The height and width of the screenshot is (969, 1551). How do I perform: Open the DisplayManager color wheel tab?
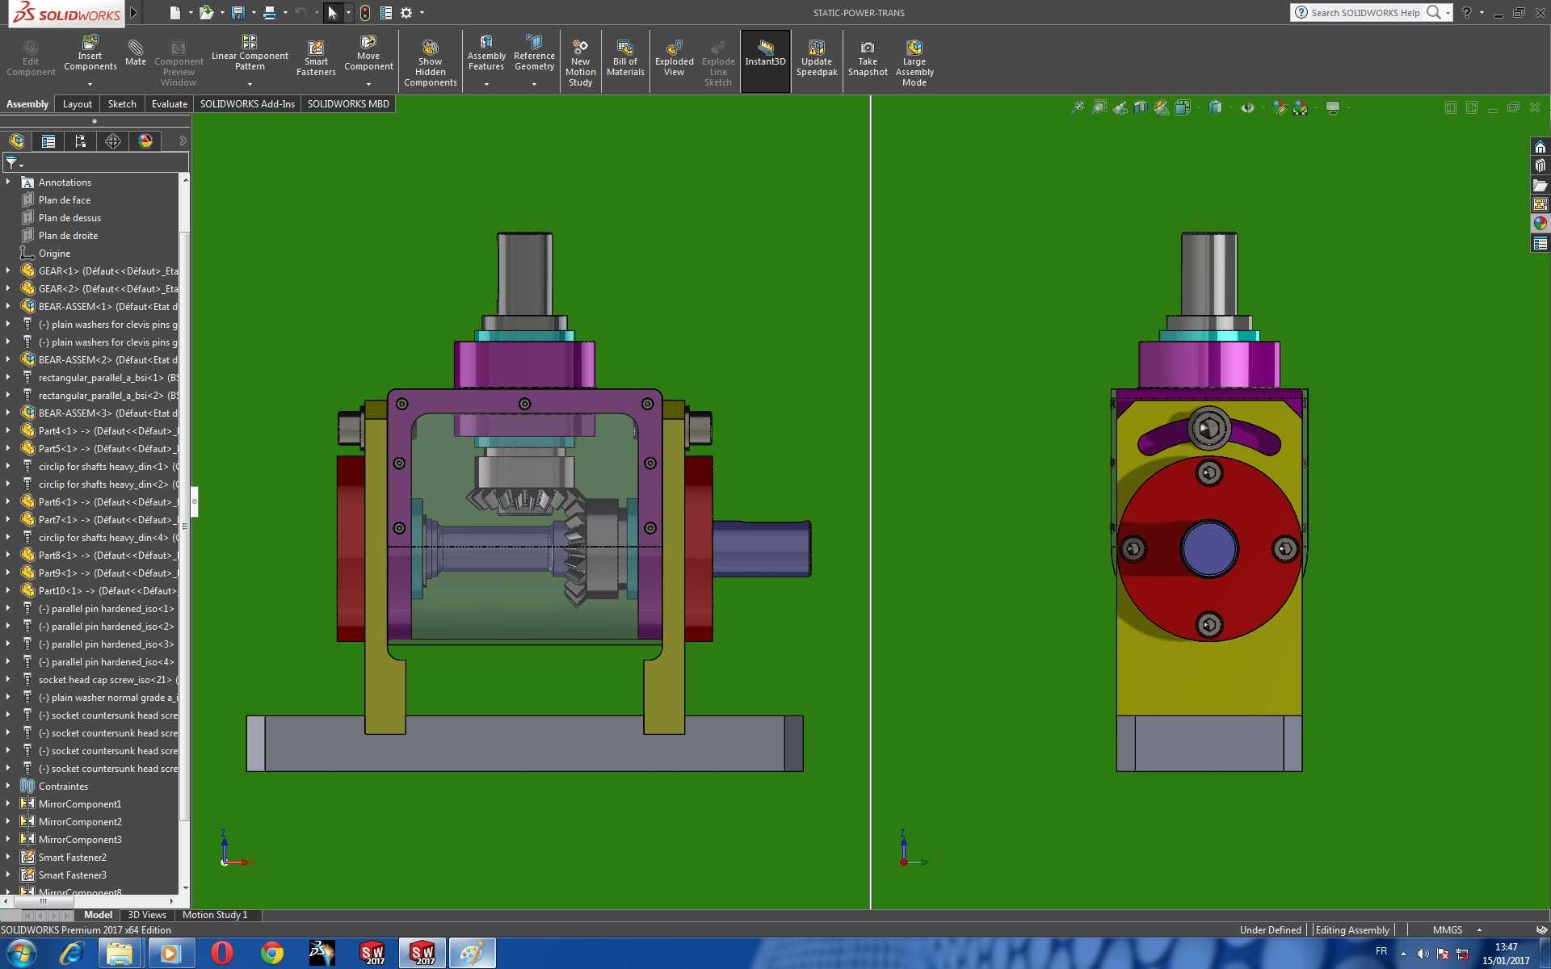click(x=145, y=141)
